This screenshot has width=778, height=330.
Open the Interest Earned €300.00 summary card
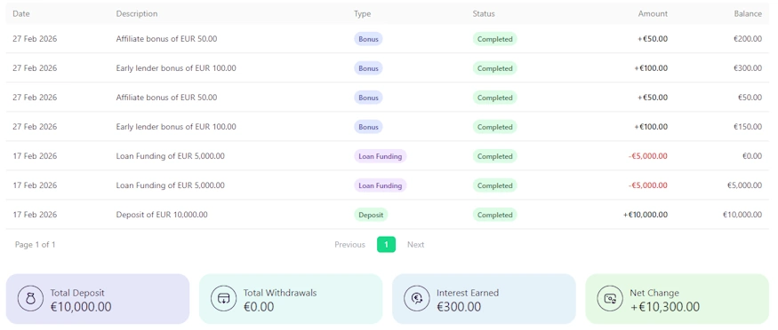484,299
